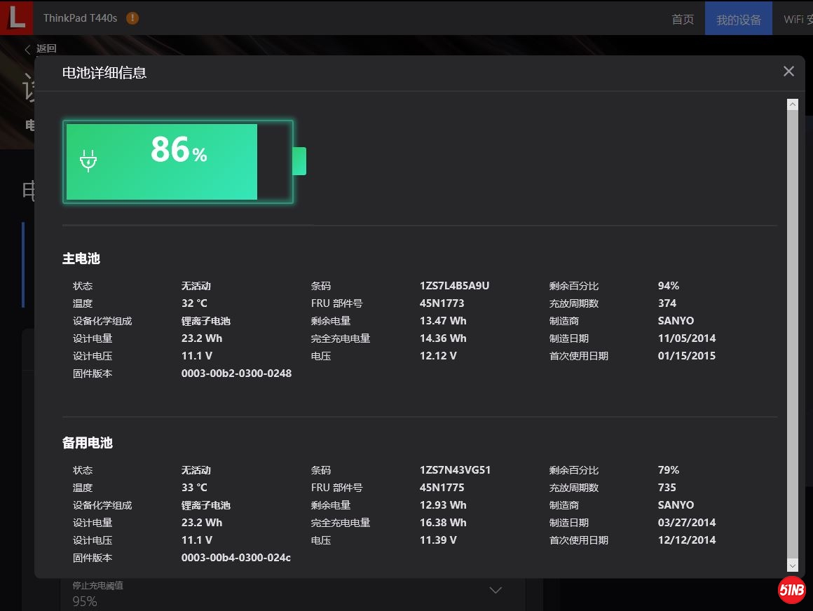Click the 备用电池 section heading

pos(88,443)
